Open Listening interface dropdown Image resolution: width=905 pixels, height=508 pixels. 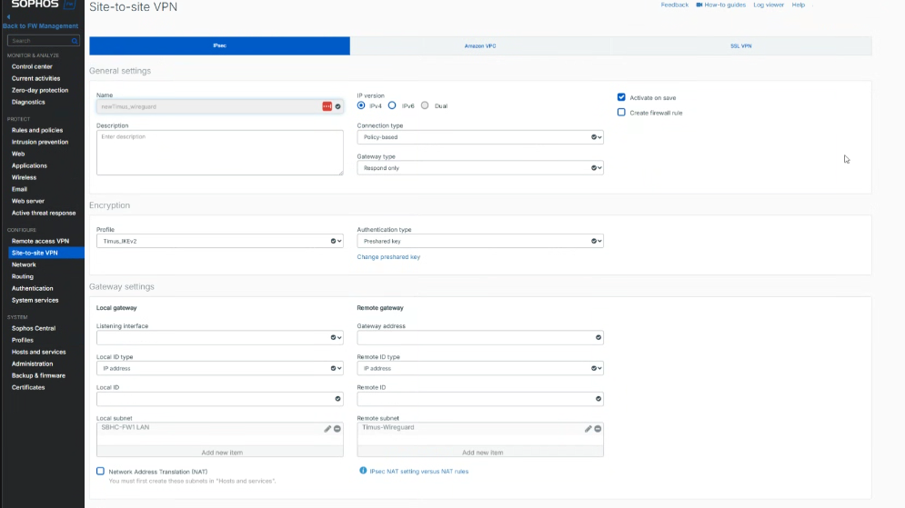pyautogui.click(x=220, y=337)
